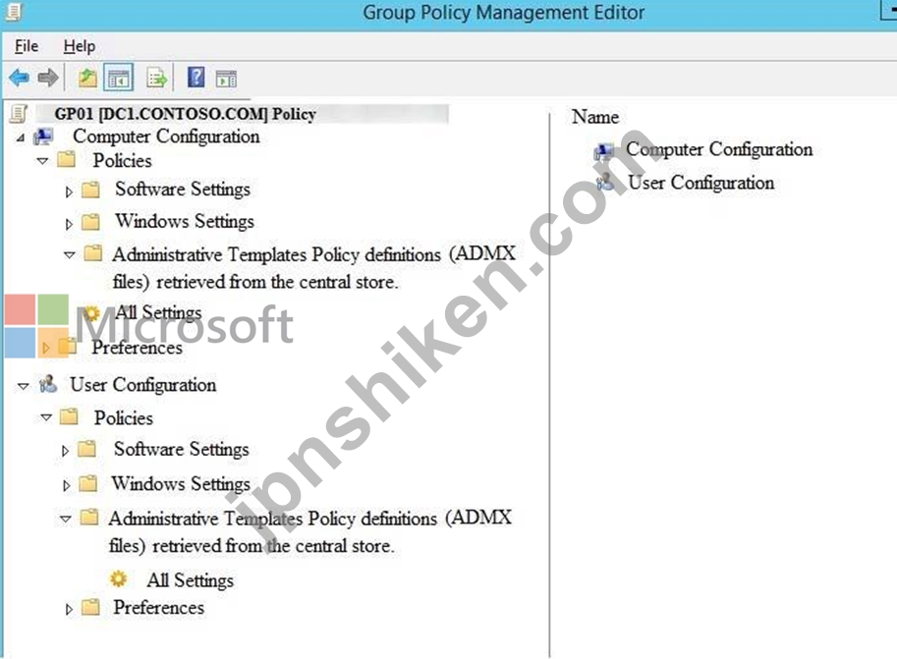
Task: Click the Forward arrow toolbar icon
Action: point(48,78)
